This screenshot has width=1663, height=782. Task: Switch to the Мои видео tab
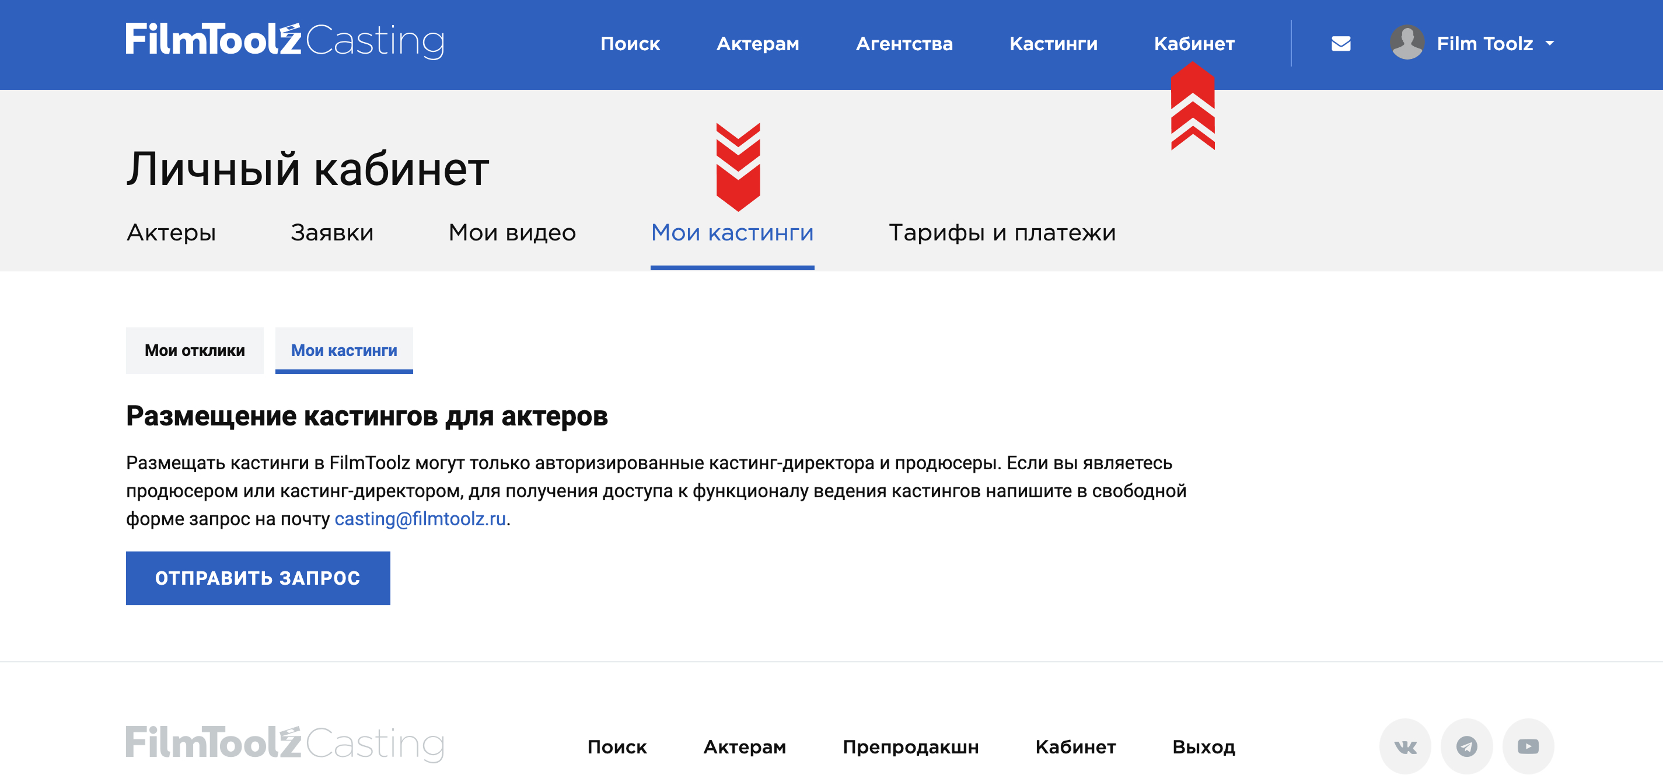512,232
